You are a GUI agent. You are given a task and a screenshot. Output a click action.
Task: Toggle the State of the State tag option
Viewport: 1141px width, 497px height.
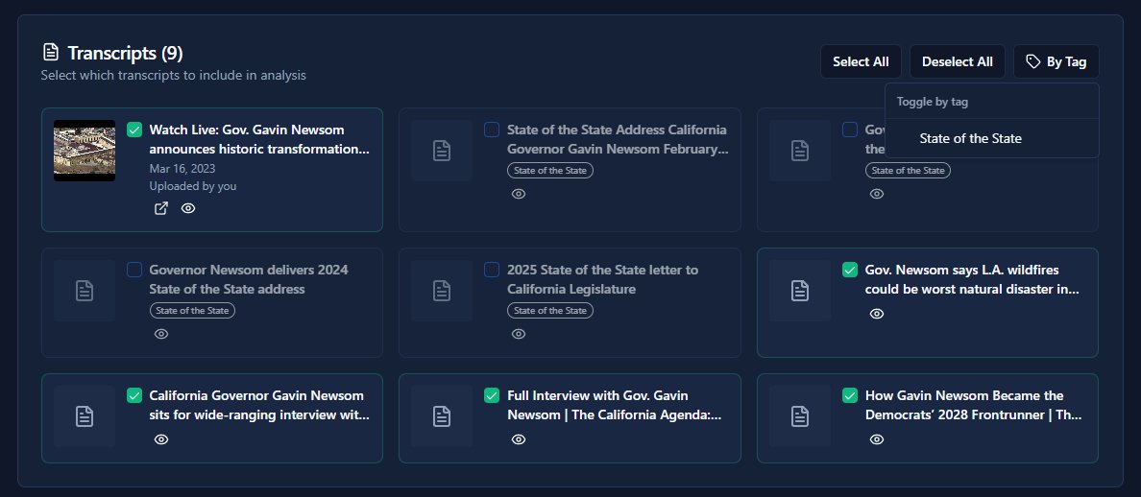992,138
